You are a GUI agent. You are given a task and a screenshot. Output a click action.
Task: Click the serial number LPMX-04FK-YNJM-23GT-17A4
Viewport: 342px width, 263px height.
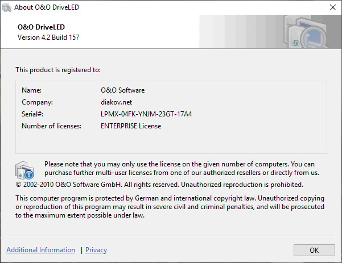coord(146,114)
